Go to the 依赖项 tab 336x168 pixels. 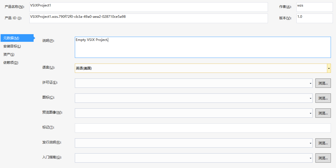click(x=11, y=63)
